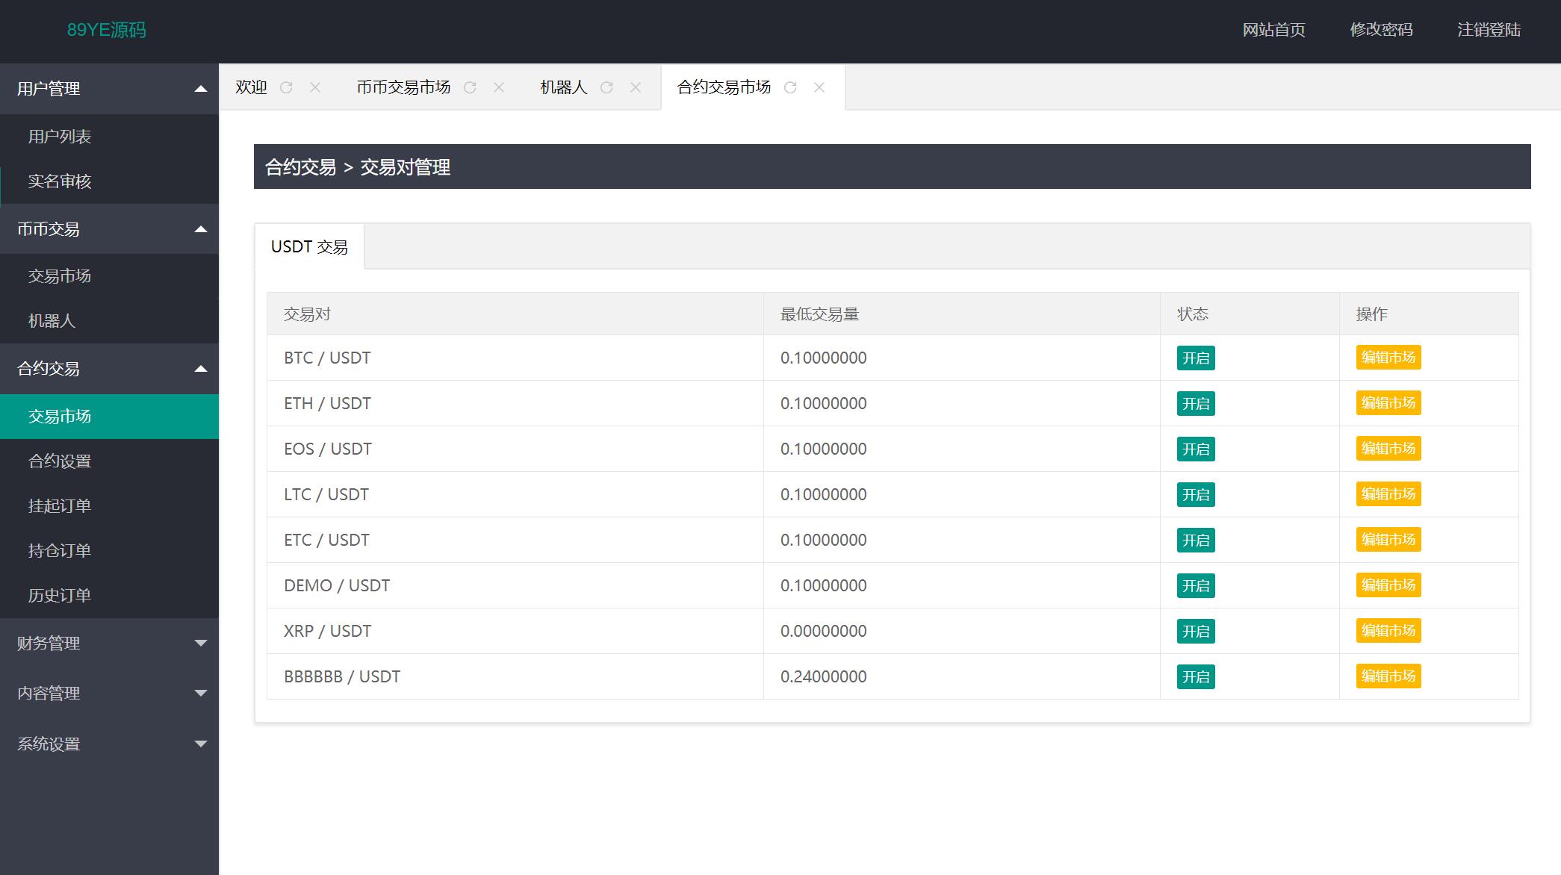This screenshot has height=875, width=1561.
Task: Click the 合约交易 > 交易对管理 breadcrumb
Action: coord(358,167)
